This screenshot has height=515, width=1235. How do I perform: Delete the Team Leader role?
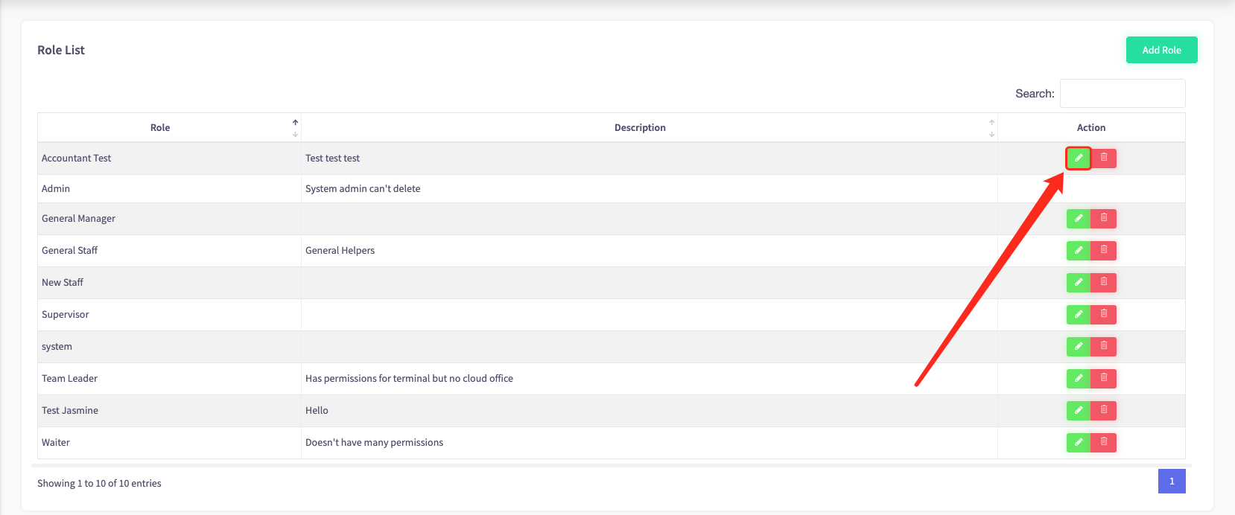coord(1104,378)
